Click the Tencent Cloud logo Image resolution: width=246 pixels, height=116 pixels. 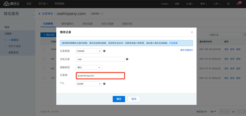coord(12,4)
